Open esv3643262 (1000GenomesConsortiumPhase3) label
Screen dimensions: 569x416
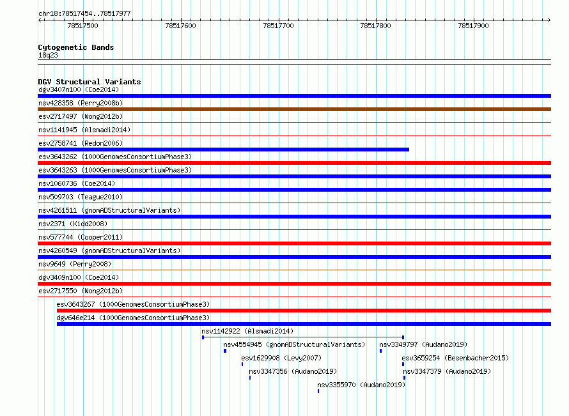pyautogui.click(x=115, y=157)
